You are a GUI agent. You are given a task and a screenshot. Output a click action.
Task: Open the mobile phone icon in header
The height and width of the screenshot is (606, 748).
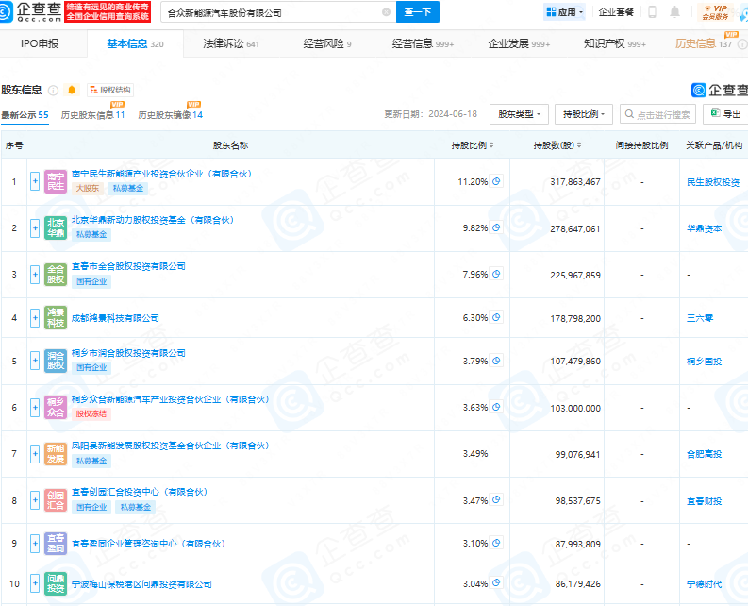652,12
